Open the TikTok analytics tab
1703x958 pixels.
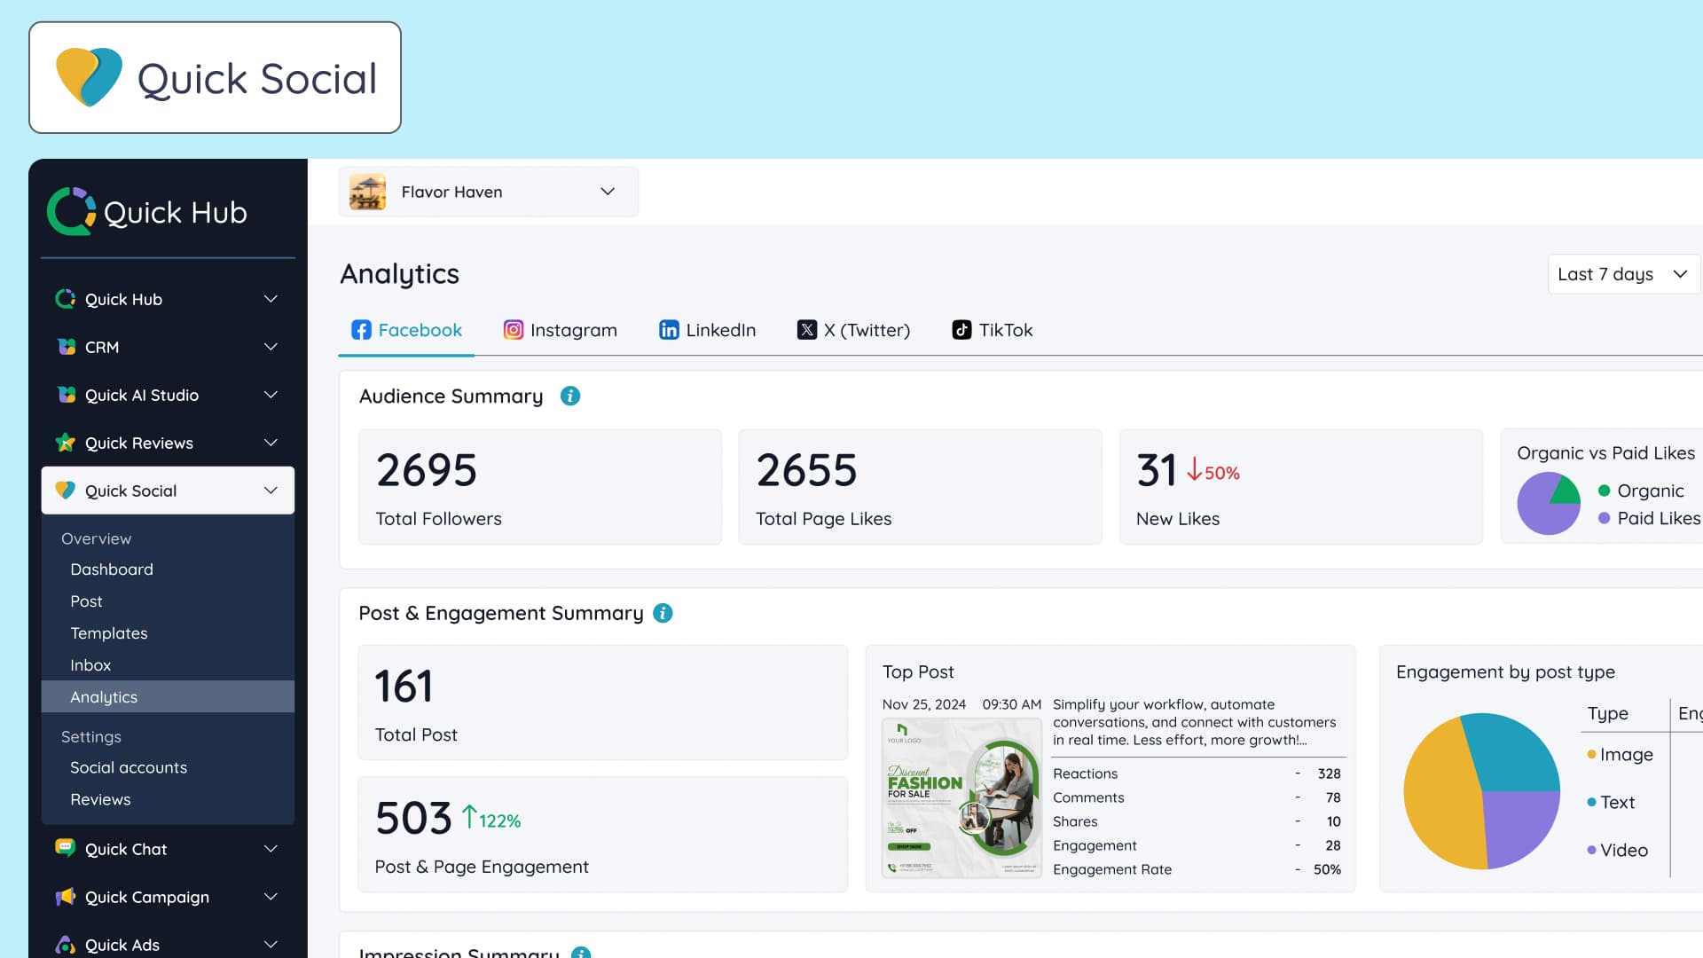(x=993, y=329)
